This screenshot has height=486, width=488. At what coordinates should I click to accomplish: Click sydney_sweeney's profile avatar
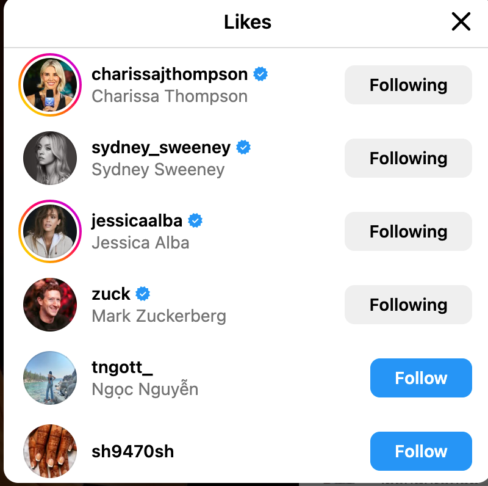tap(50, 158)
